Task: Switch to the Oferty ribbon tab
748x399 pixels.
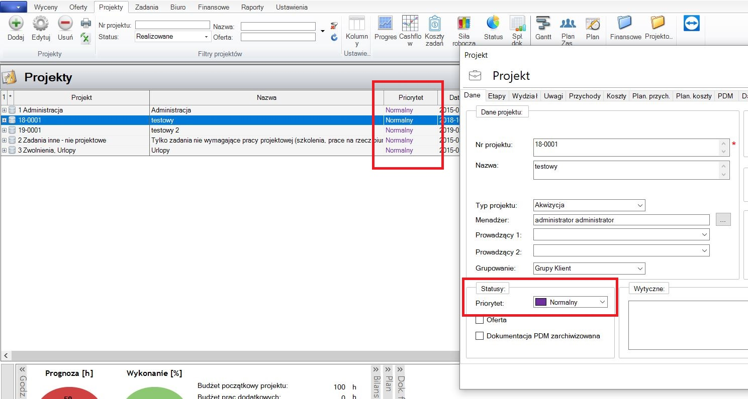Action: coord(78,7)
